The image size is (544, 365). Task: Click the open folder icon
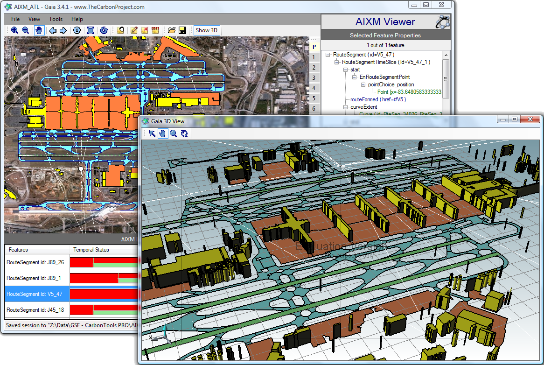pos(171,30)
